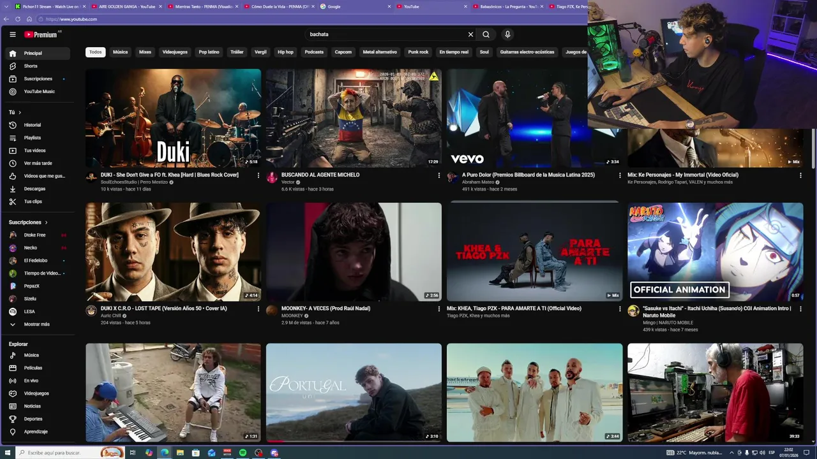Screen dimensions: 817x459
Task: Open options menu for MOONKEY A VECES
Action: click(438, 309)
